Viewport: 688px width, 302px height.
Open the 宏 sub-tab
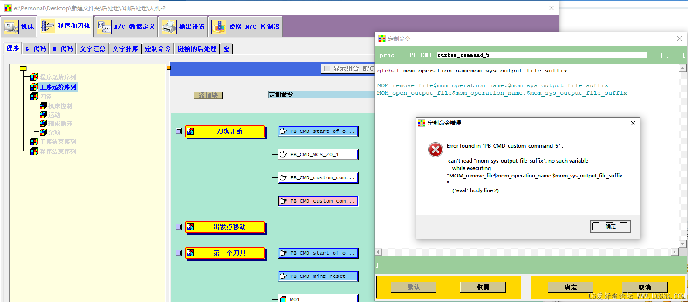(x=226, y=48)
